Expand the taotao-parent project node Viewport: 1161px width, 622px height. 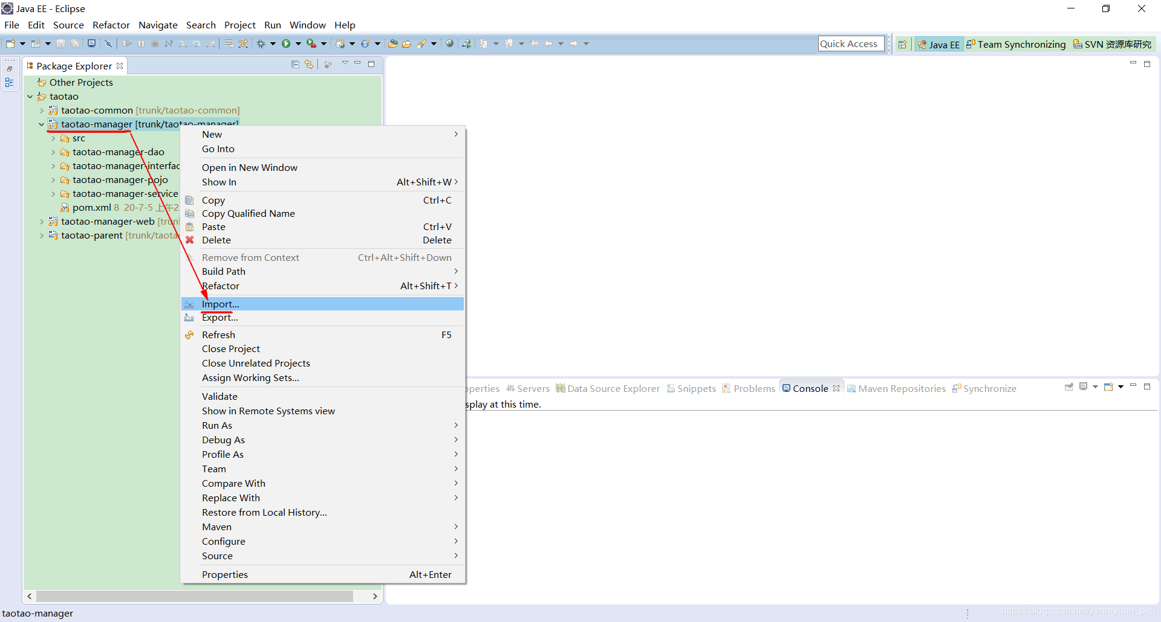41,236
